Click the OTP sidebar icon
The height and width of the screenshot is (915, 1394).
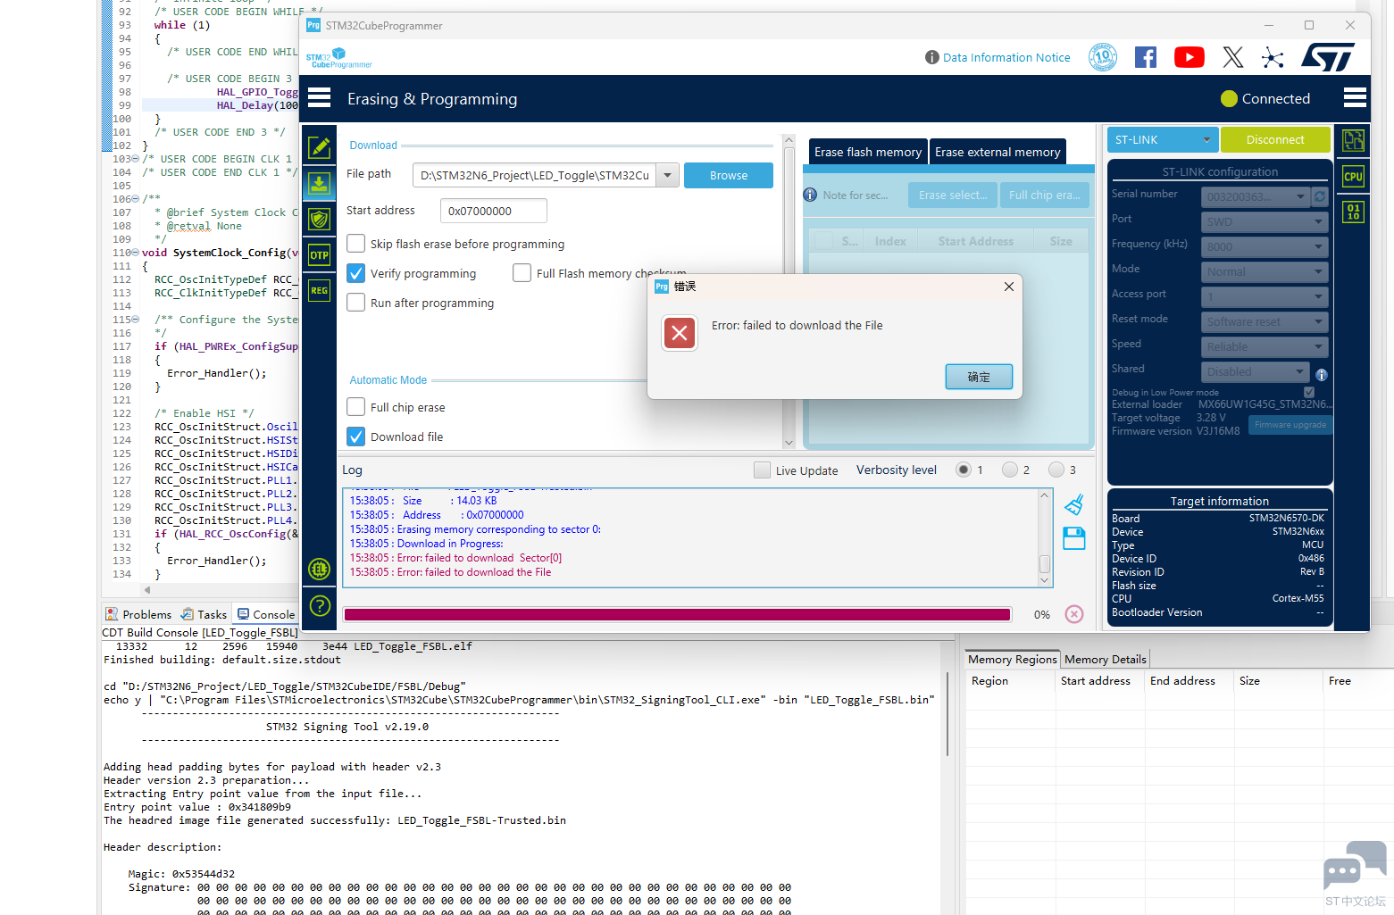point(319,255)
